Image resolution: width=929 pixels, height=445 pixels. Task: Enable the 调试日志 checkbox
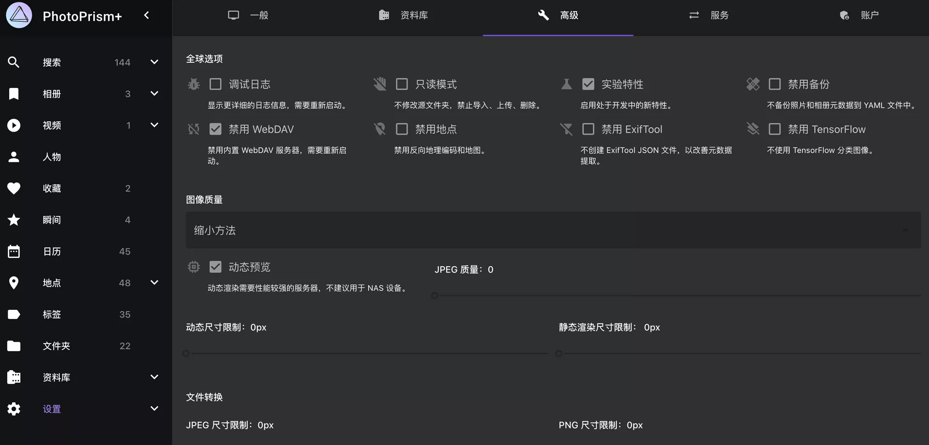pyautogui.click(x=215, y=84)
